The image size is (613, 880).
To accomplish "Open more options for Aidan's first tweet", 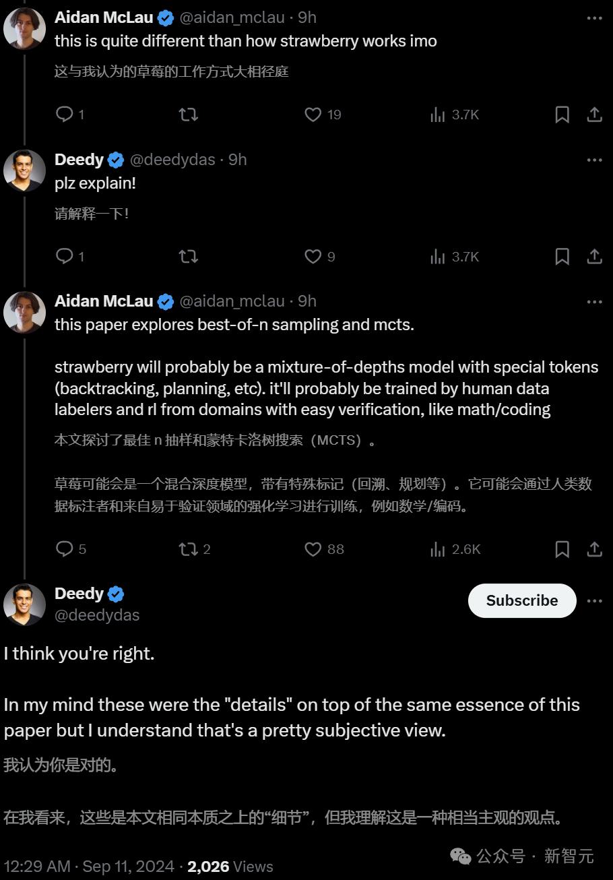I will (594, 18).
